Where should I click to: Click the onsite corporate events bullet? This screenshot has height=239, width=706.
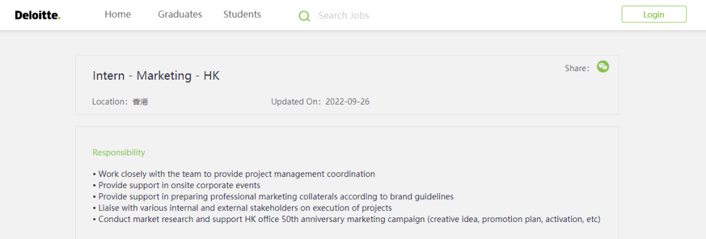[176, 185]
